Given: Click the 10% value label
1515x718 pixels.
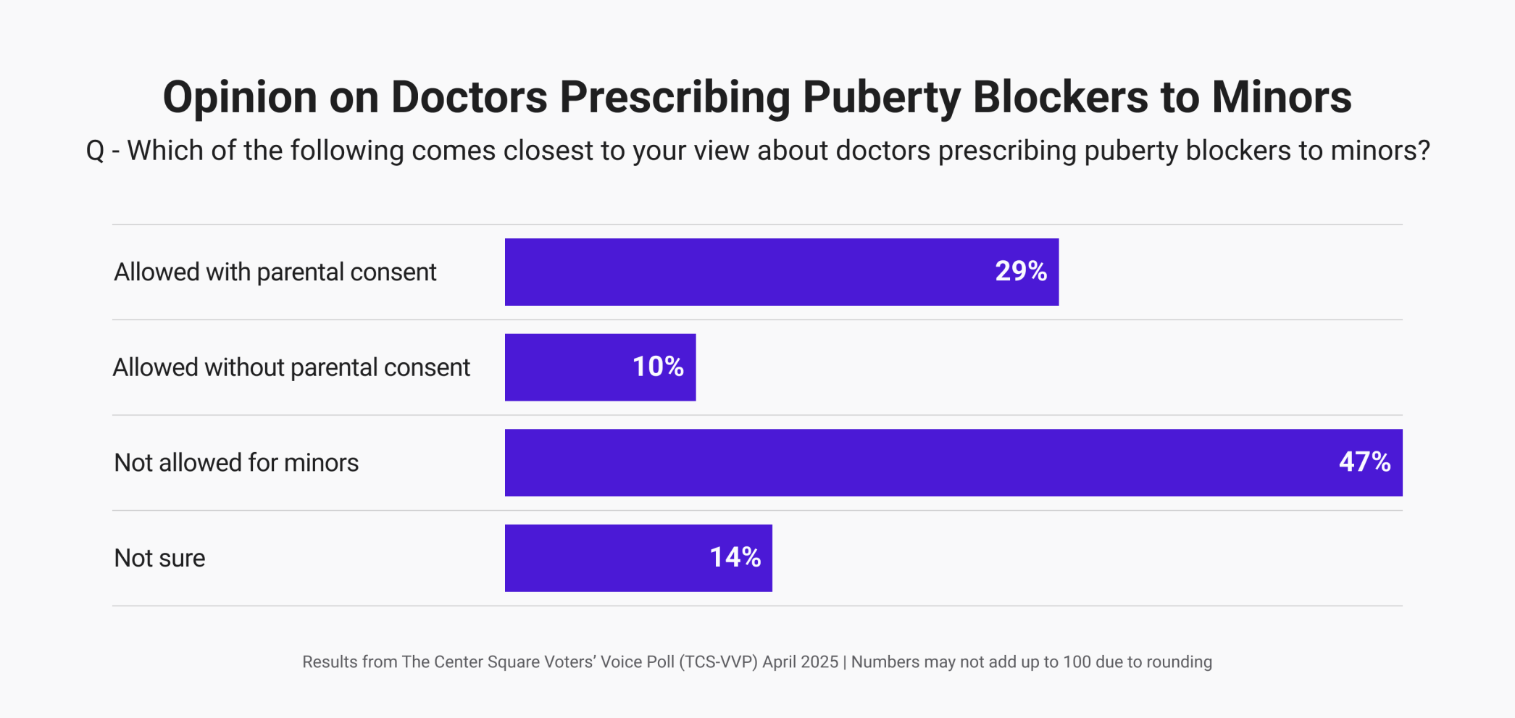Looking at the screenshot, I should (x=658, y=367).
